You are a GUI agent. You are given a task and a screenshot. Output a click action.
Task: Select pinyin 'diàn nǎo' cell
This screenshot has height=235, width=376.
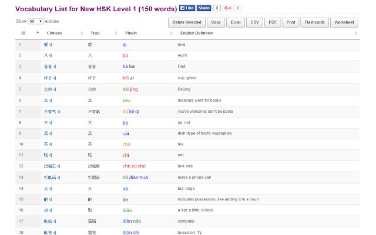(132, 221)
